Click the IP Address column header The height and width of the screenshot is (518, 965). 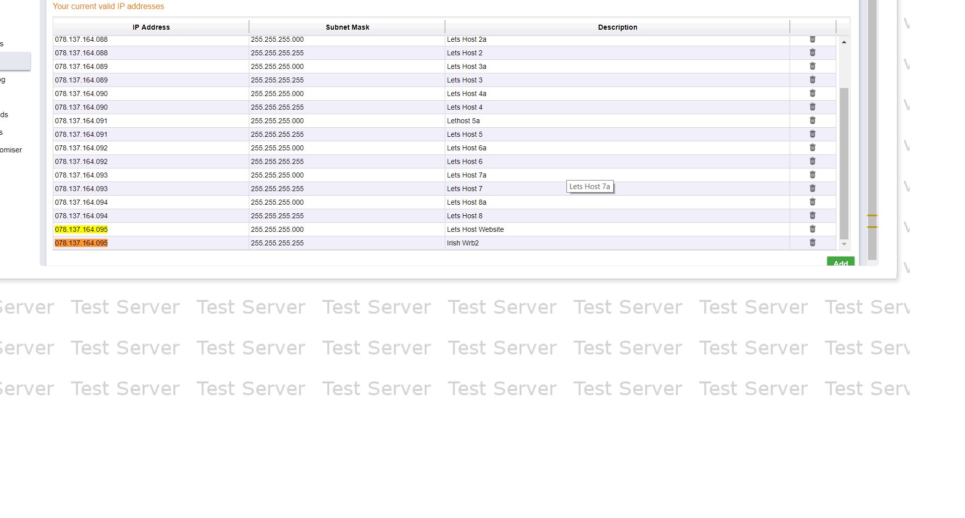[x=151, y=27]
